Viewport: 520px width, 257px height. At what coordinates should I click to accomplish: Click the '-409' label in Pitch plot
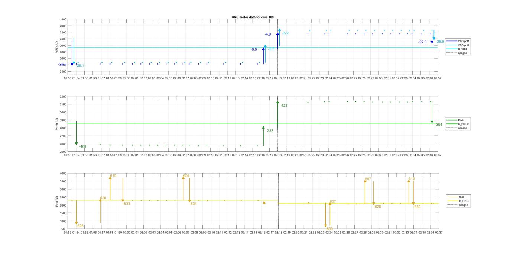(82, 147)
